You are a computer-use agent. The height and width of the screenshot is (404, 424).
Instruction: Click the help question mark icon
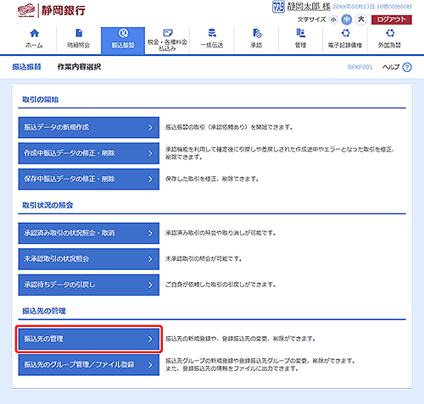point(407,67)
